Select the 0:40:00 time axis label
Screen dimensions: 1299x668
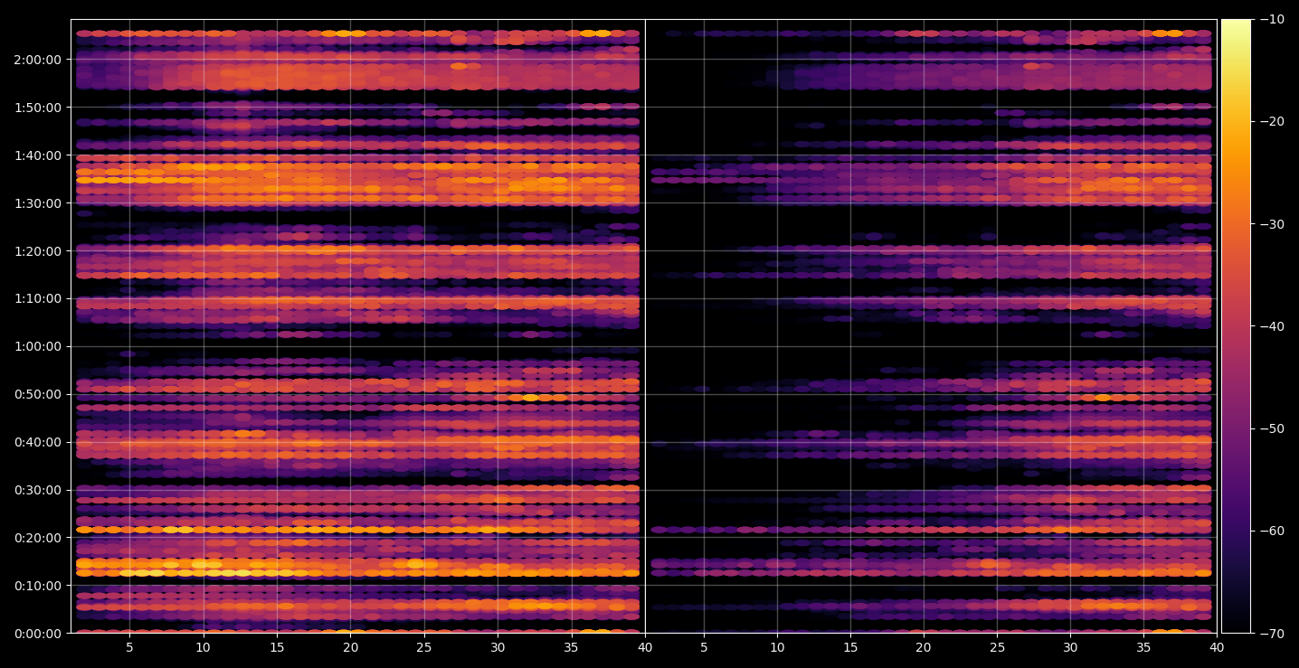[37, 442]
